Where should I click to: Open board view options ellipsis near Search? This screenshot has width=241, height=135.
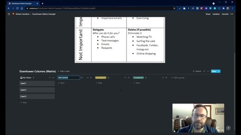click(208, 71)
